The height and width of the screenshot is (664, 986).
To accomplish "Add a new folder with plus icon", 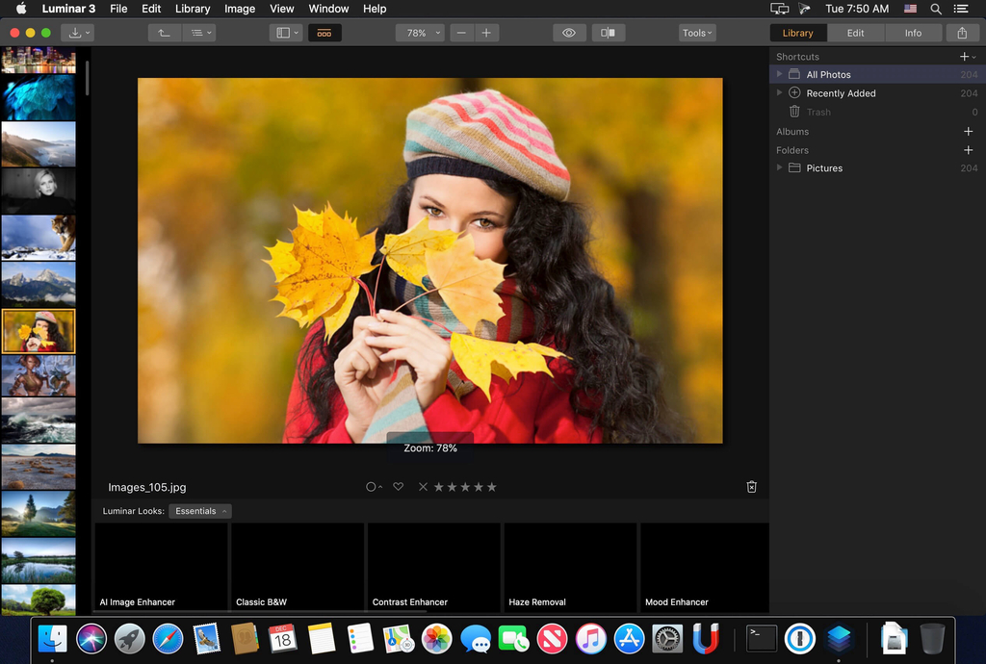I will 968,150.
